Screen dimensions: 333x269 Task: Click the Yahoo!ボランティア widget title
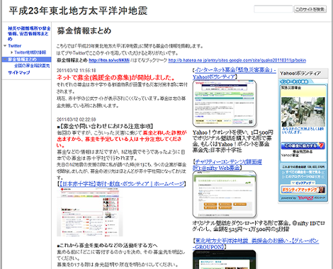300,74
